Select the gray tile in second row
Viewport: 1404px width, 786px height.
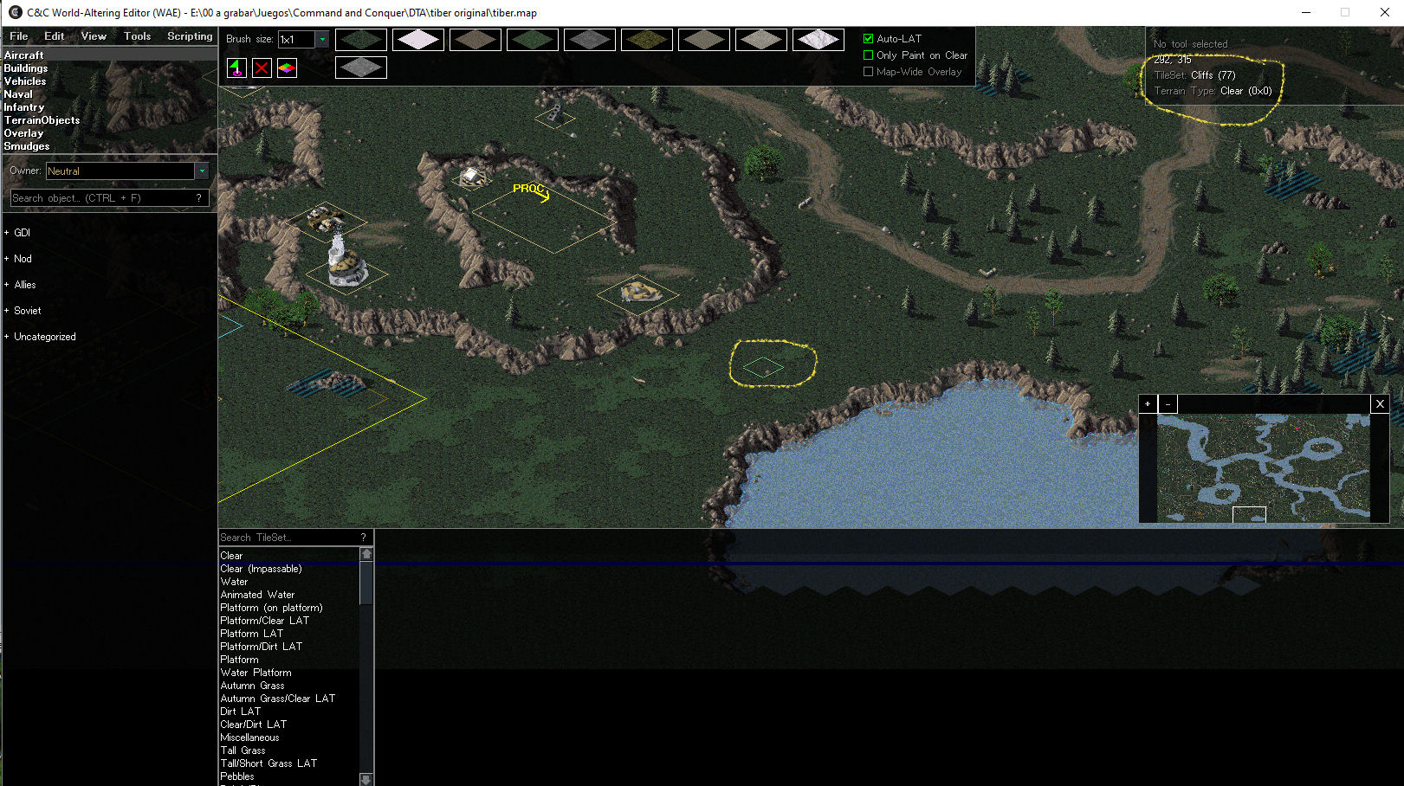(x=361, y=68)
